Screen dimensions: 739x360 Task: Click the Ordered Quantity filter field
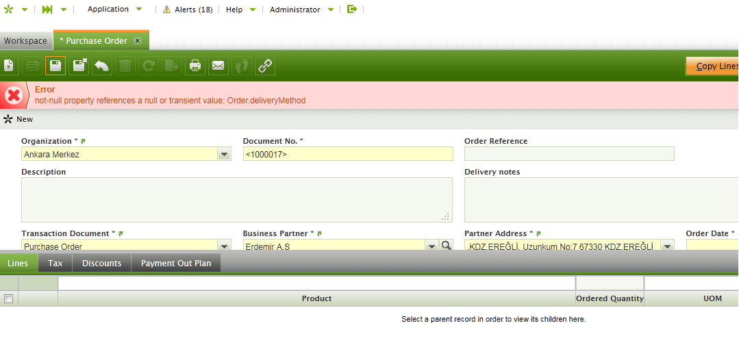[610, 283]
